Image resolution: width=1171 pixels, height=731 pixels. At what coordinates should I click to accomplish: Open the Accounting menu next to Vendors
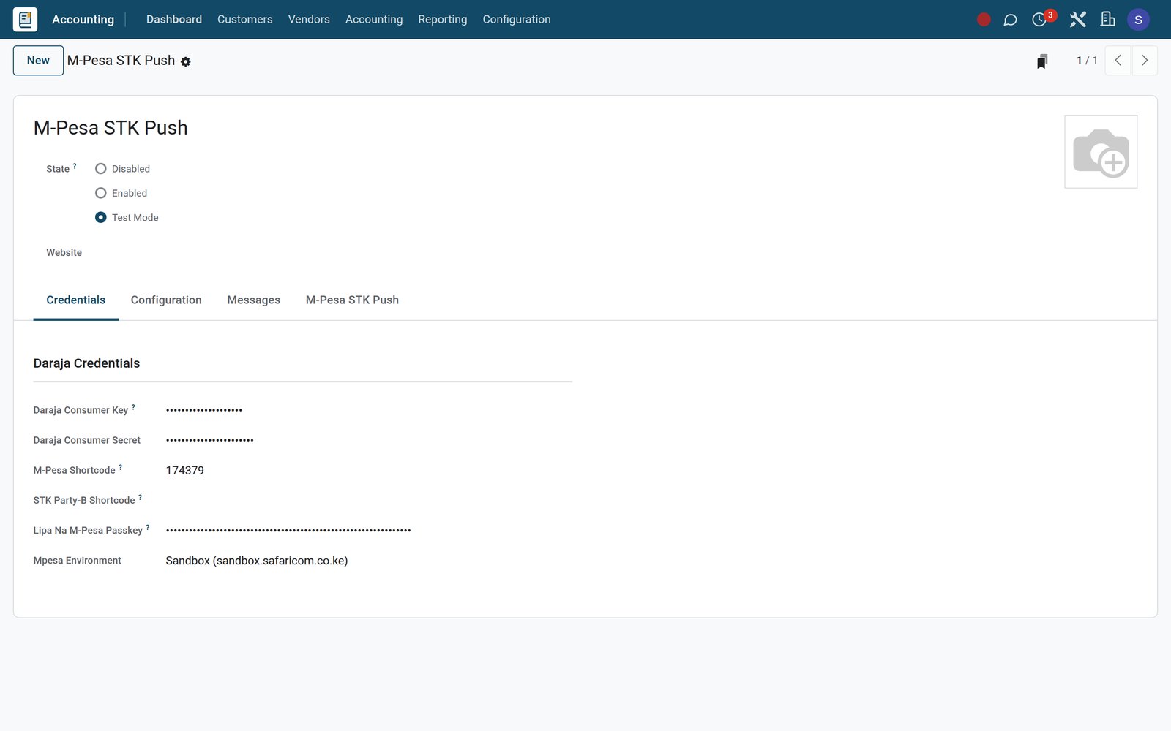point(374,20)
